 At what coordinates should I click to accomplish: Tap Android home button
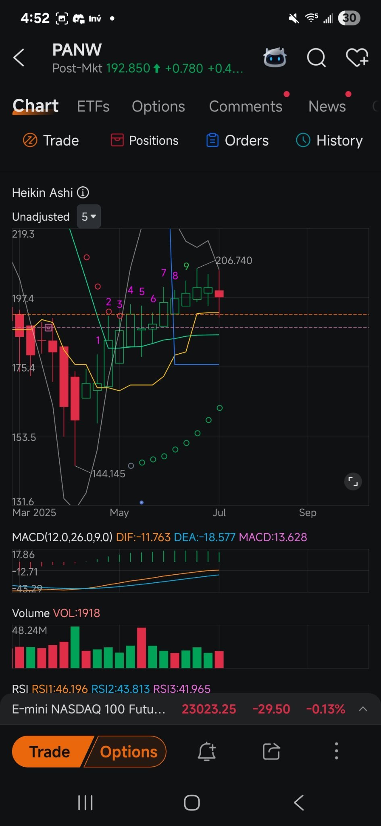(192, 803)
